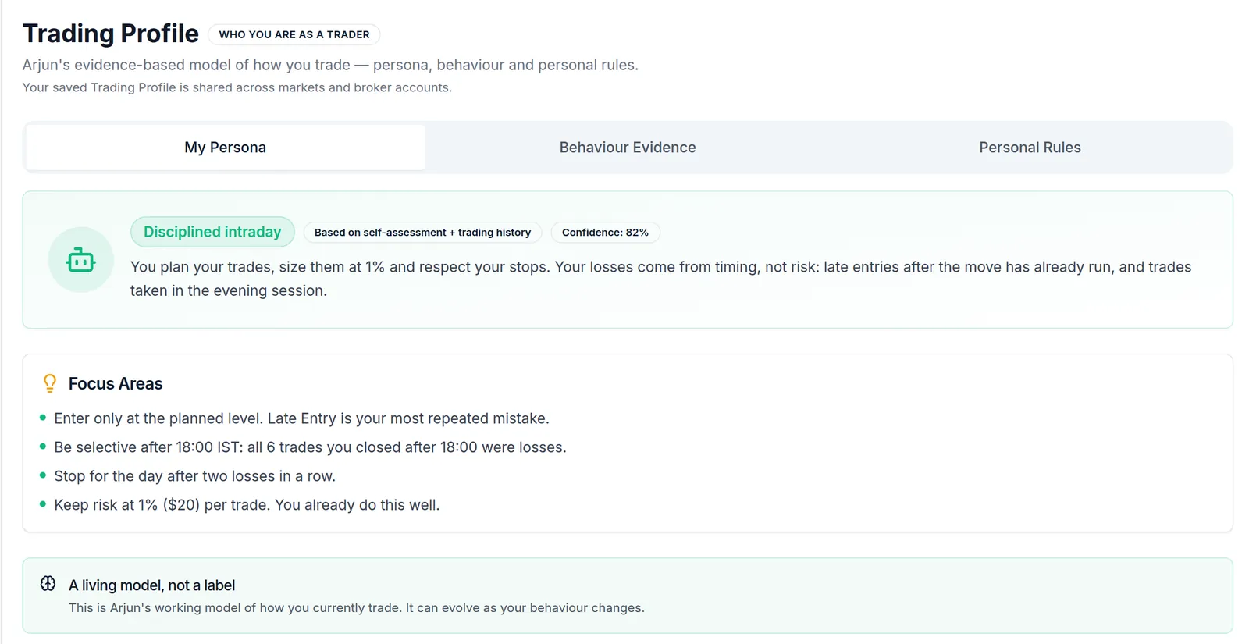Click the brain icon beside living model
The height and width of the screenshot is (644, 1249).
pyautogui.click(x=48, y=584)
